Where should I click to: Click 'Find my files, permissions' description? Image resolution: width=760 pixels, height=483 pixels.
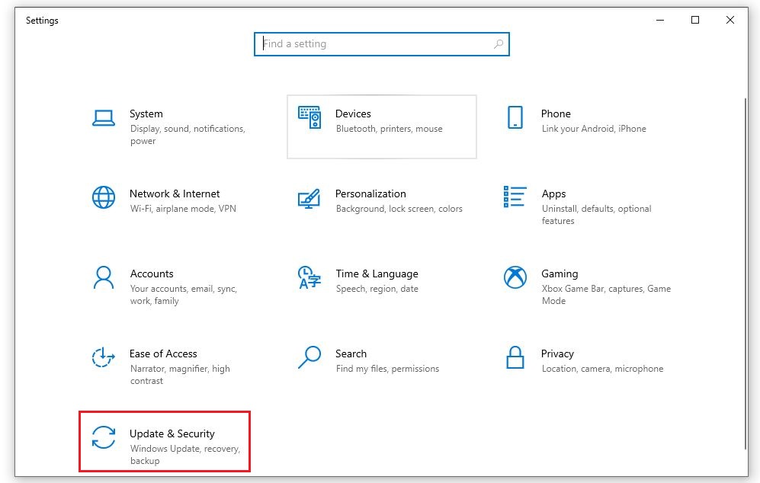[x=387, y=369]
